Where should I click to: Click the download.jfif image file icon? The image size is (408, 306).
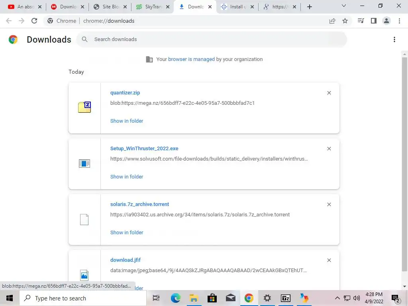tap(84, 275)
